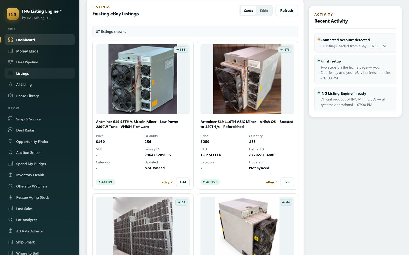
Task: Click ACTIVE status on S19 95TH/s card
Action: 106,182
